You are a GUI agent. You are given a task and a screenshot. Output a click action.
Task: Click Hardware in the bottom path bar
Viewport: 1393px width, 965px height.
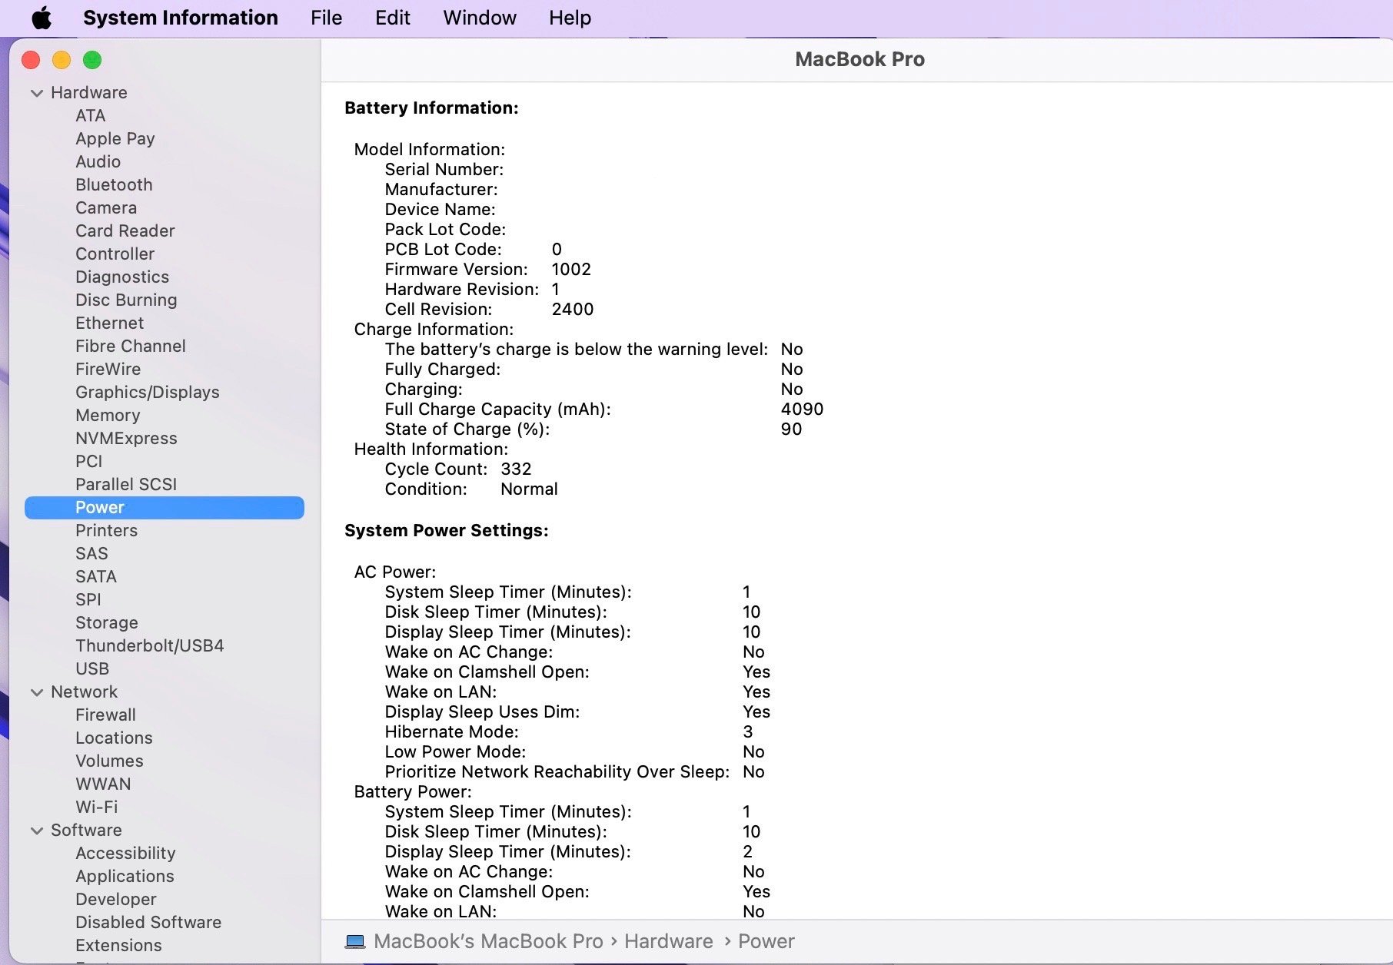coord(668,941)
